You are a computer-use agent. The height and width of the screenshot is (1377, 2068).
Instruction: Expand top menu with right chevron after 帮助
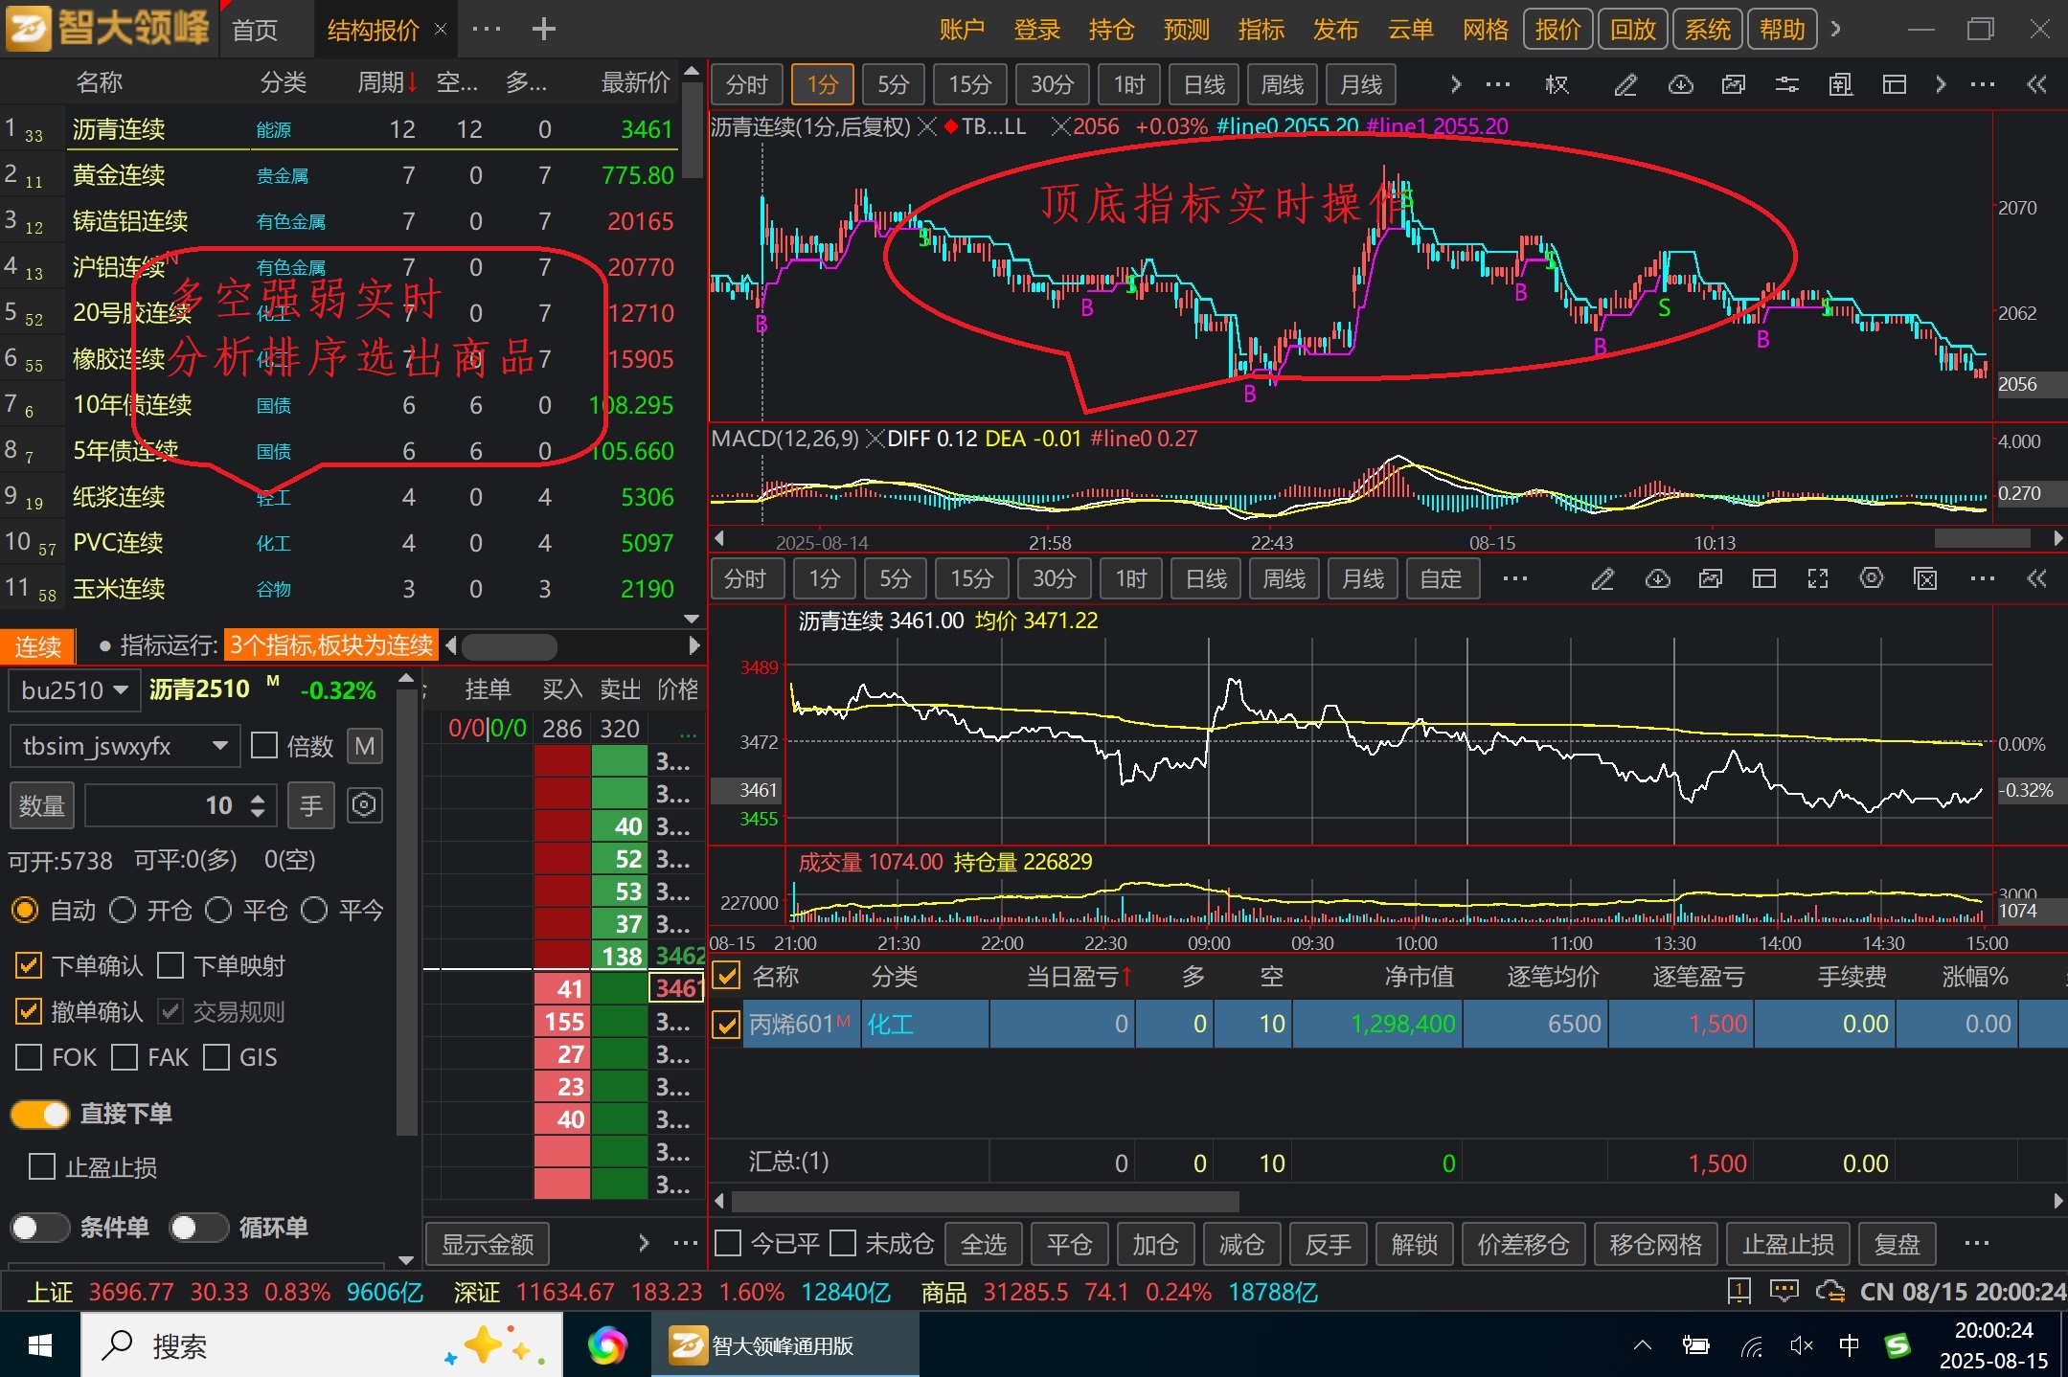coord(1835,29)
